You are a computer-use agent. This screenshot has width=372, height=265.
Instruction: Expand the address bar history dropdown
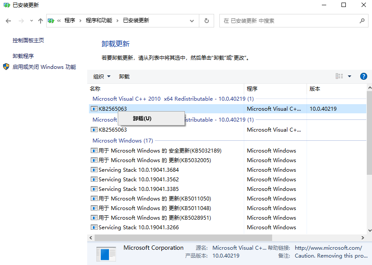(192, 20)
